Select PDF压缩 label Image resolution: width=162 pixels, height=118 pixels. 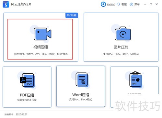tap(27, 95)
